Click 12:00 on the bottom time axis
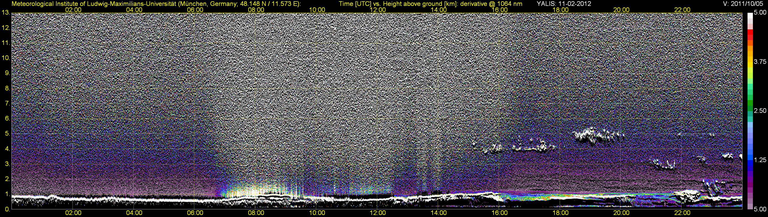768x217 pixels. point(378,213)
